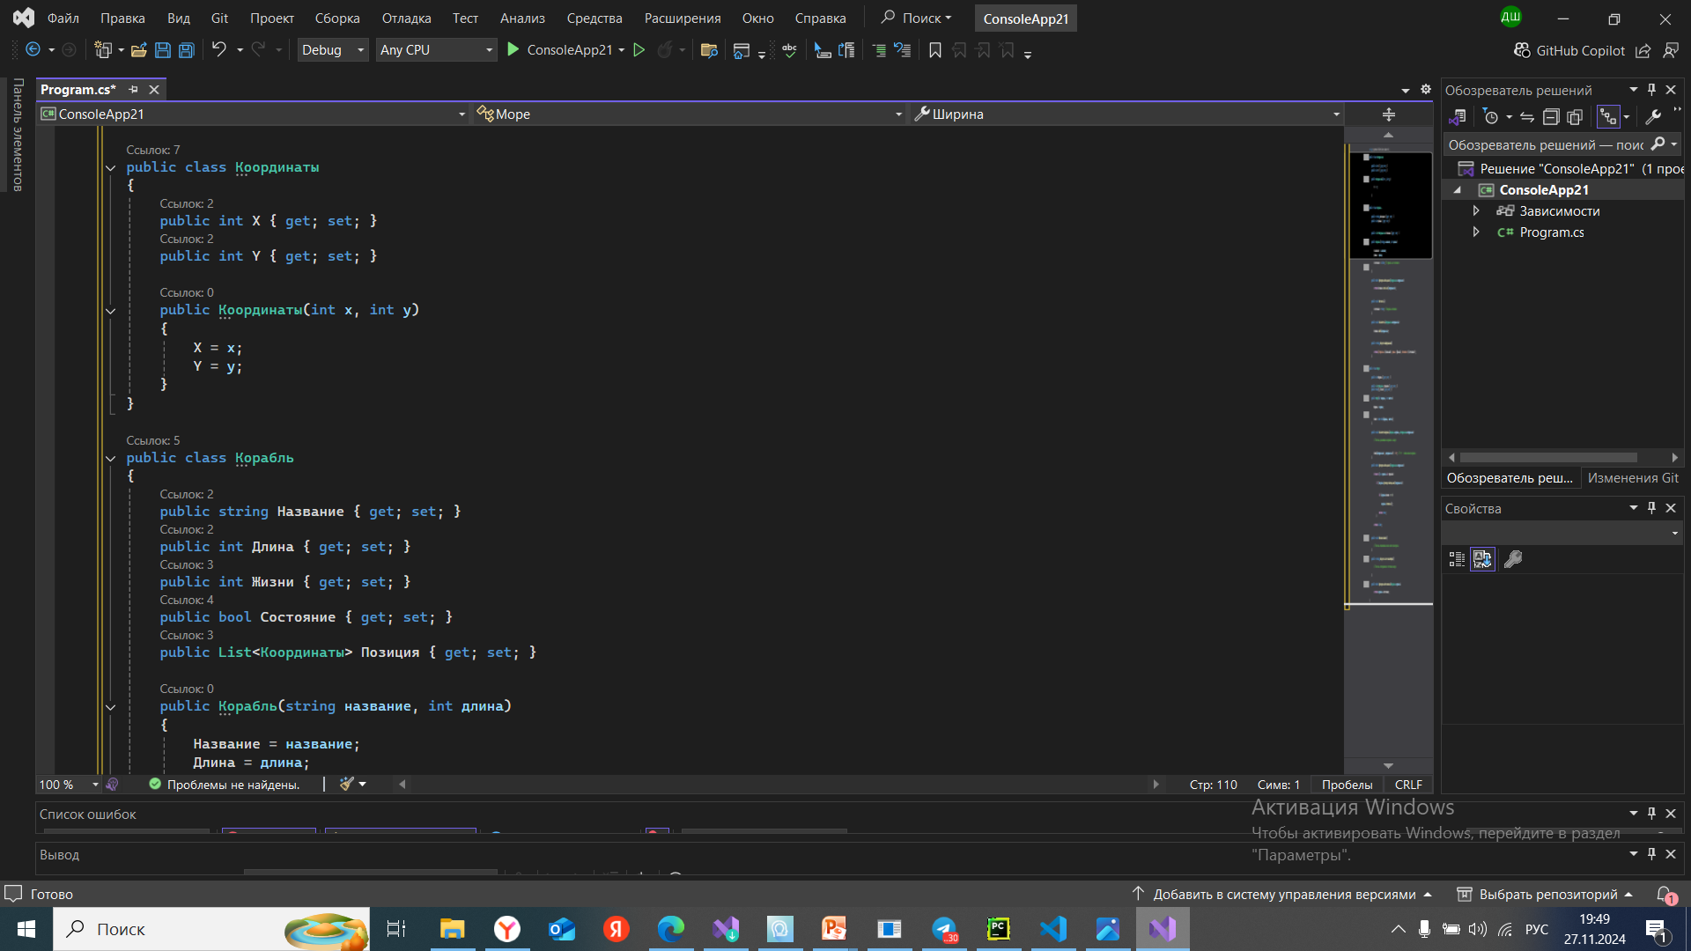This screenshot has width=1691, height=951.
Task: Open the notifications bell in the status bar
Action: pyautogui.click(x=1665, y=895)
